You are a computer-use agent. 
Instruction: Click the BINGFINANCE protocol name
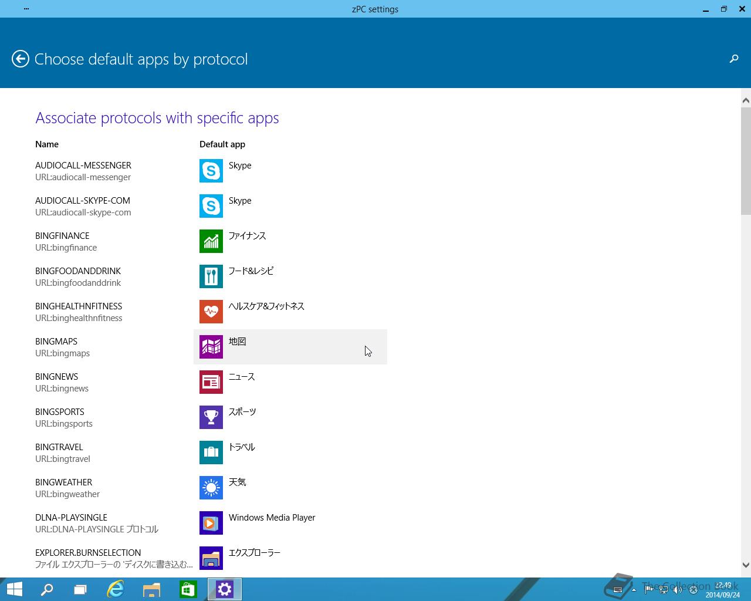[62, 236]
